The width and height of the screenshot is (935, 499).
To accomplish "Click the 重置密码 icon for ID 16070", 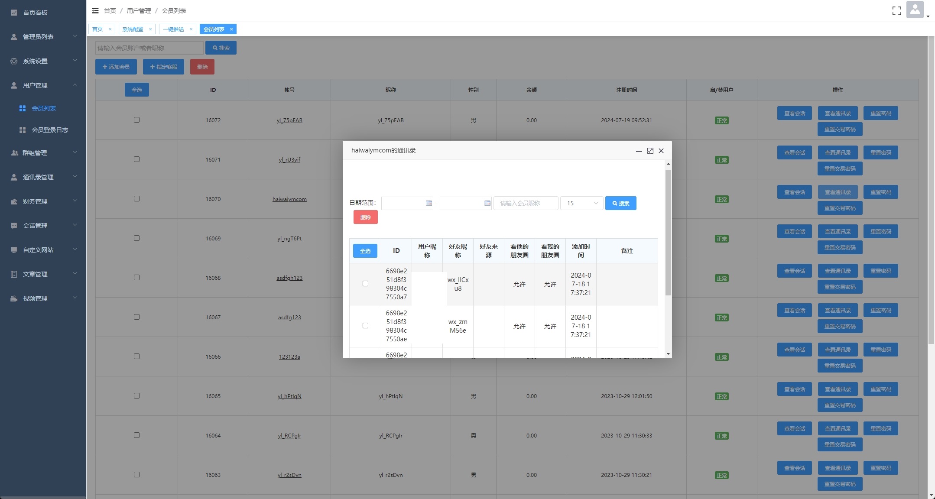I will click(880, 192).
